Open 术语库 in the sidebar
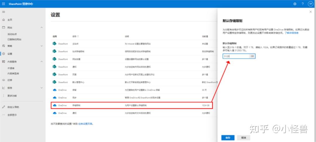The height and width of the screenshot is (142, 316). [11, 69]
